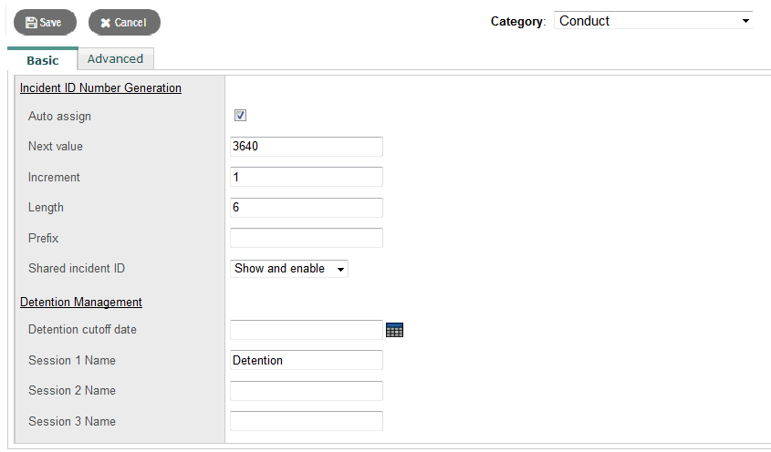Viewport: 771px width, 452px height.
Task: Click the Detention Management section heading
Action: click(x=80, y=302)
